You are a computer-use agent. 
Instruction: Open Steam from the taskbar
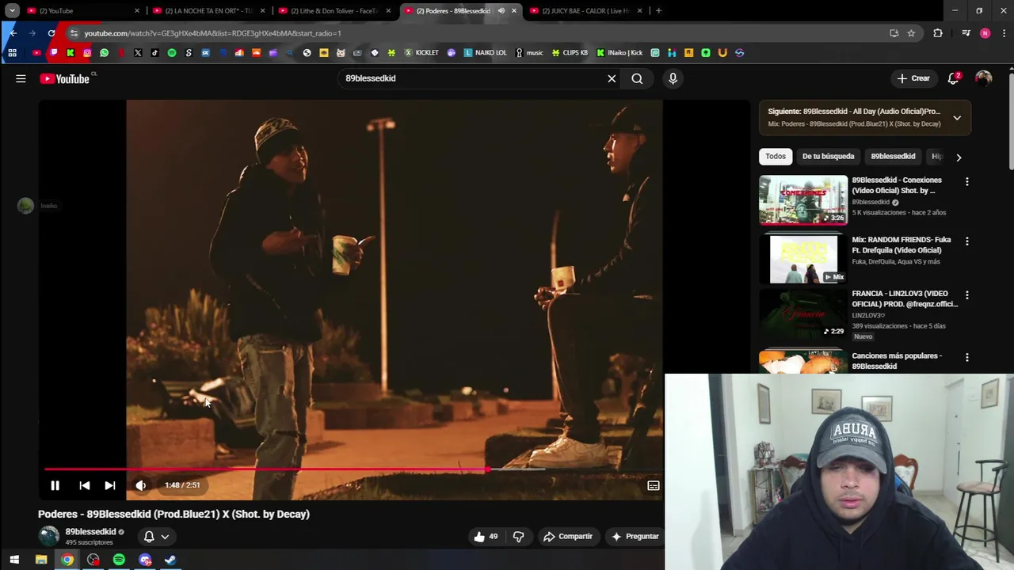pyautogui.click(x=170, y=560)
